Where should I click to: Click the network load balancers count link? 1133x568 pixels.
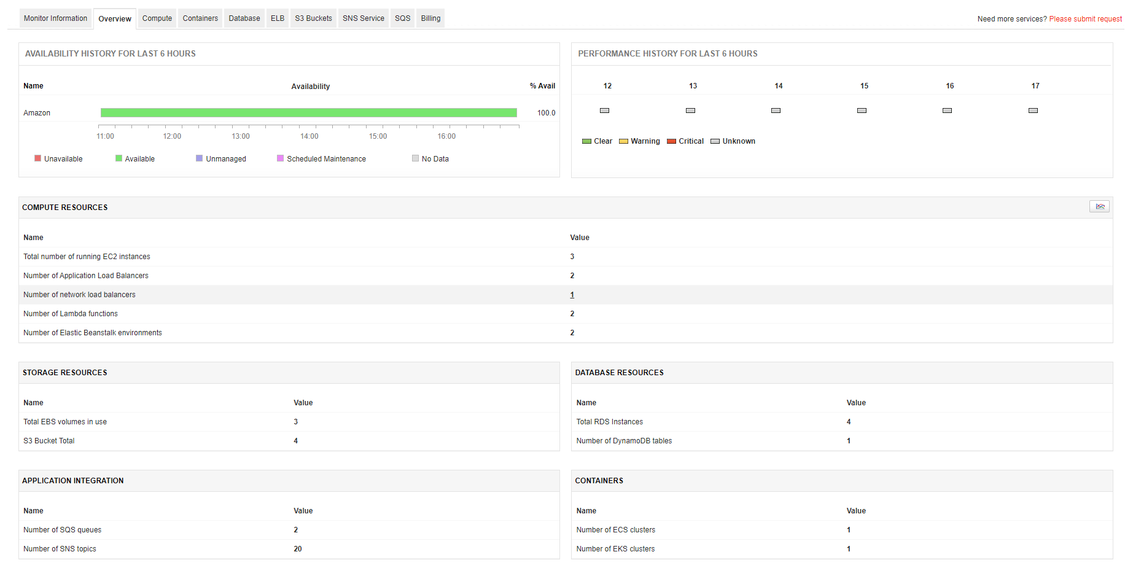click(x=572, y=295)
